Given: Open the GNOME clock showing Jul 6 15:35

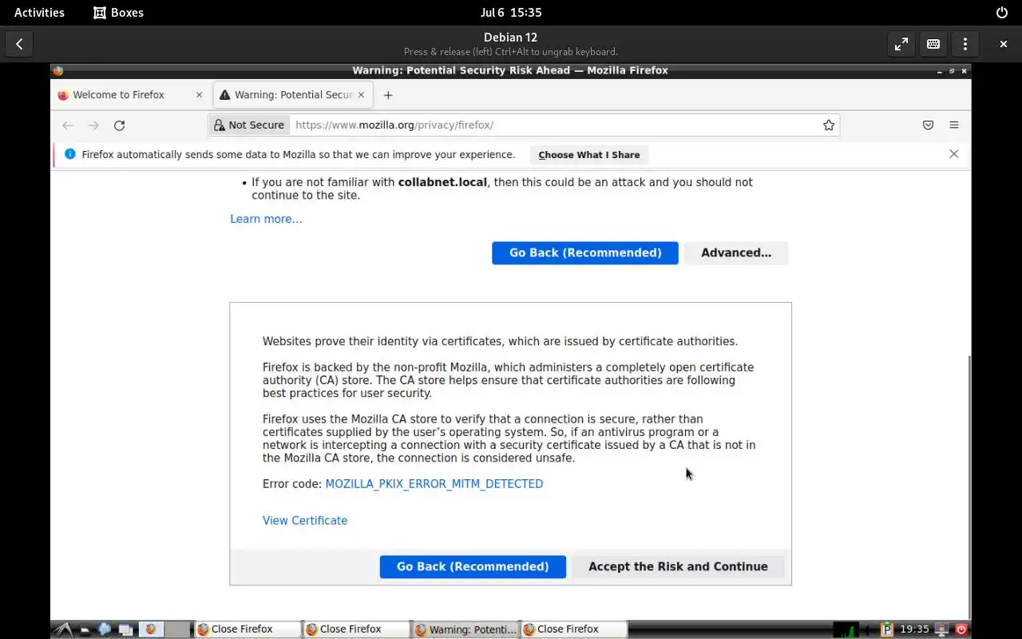Looking at the screenshot, I should pos(511,13).
